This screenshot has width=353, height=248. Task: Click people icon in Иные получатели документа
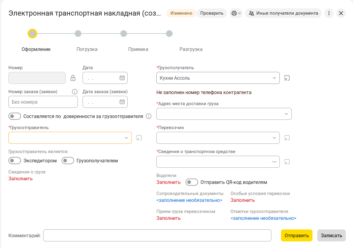[x=252, y=13]
